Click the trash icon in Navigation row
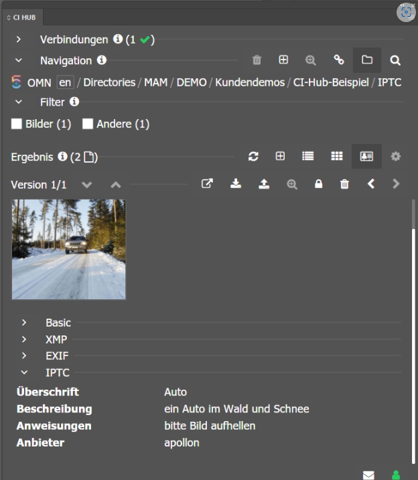The height and width of the screenshot is (480, 418). click(257, 60)
